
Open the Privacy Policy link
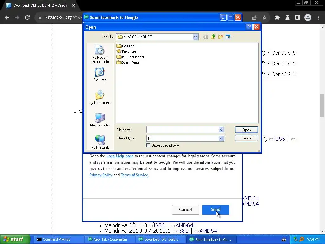click(x=101, y=175)
